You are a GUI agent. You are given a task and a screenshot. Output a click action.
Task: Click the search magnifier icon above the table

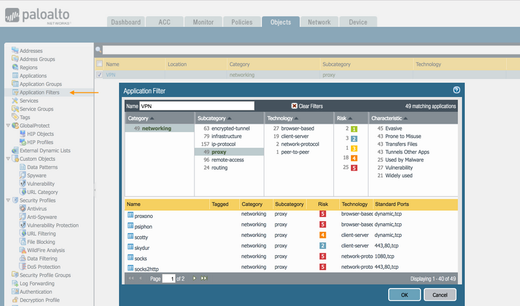(x=99, y=49)
